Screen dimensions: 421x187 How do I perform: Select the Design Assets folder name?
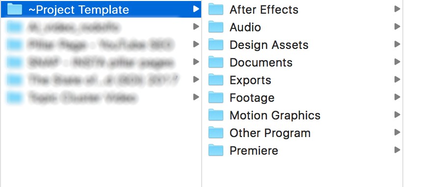click(x=269, y=45)
